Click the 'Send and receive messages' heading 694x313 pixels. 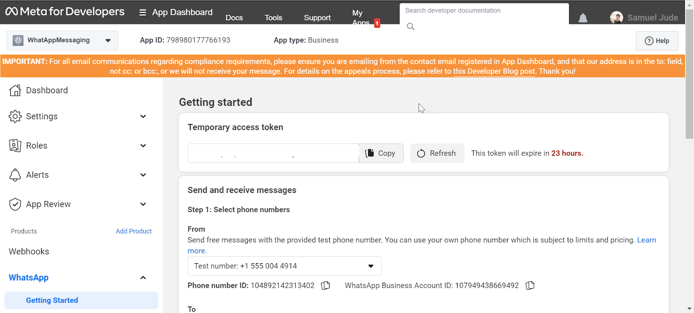[x=242, y=190]
